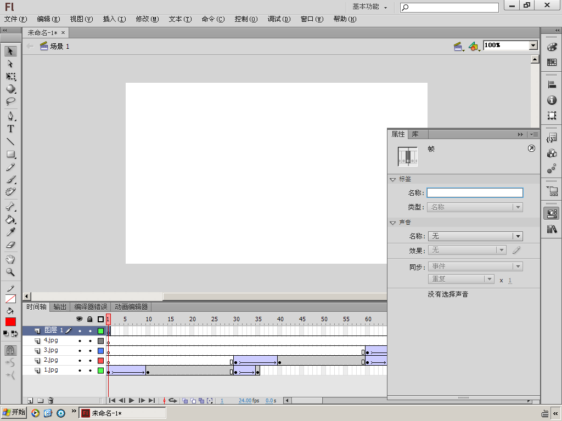The height and width of the screenshot is (421, 562).
Task: Toggle visibility dot of layer 3.jpg
Action: pos(80,351)
